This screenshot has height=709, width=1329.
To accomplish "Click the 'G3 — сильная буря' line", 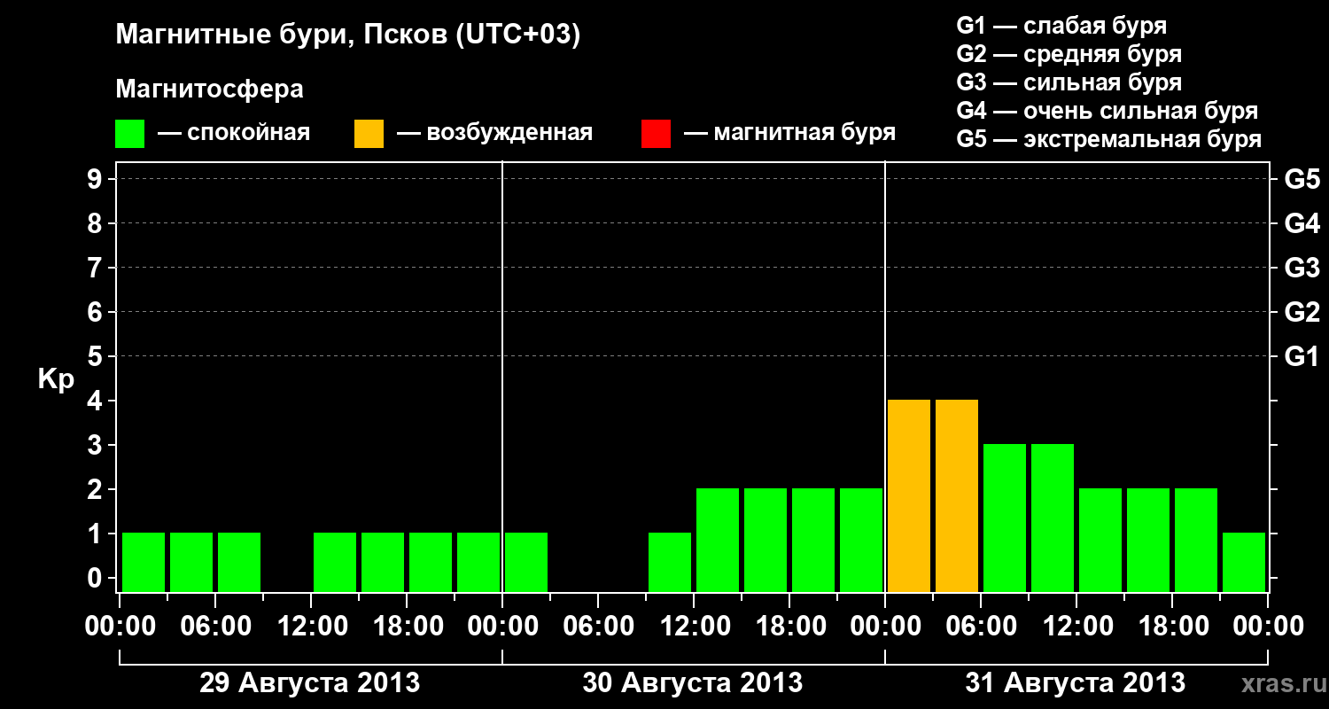I will click(x=1069, y=82).
